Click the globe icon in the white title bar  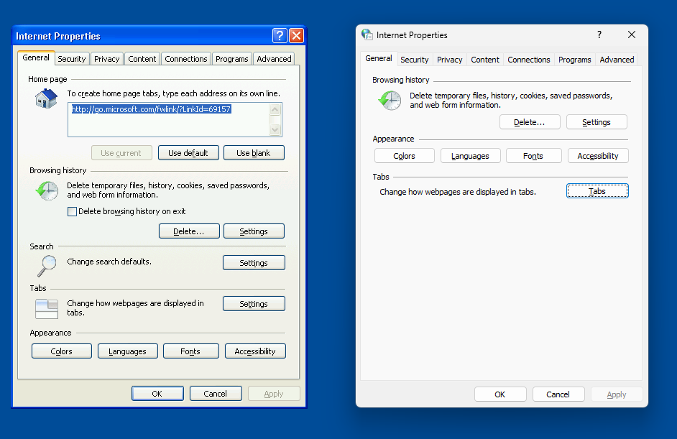pyautogui.click(x=367, y=34)
